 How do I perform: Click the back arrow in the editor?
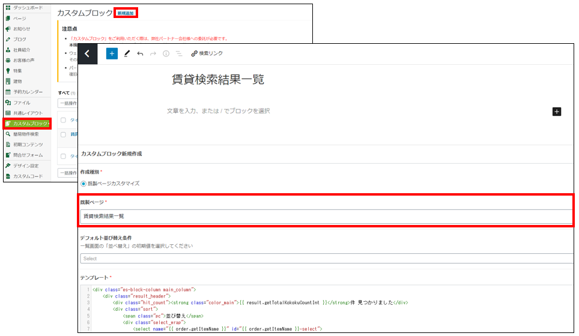click(x=88, y=53)
